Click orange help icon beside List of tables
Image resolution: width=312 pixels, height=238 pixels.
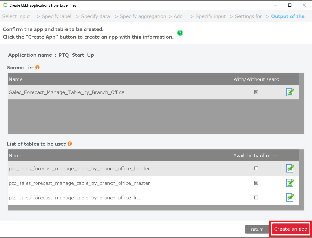(x=70, y=144)
